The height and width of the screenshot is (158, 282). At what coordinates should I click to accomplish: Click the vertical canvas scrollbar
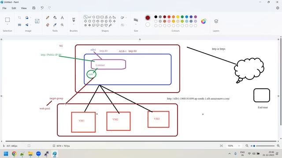coord(281,82)
